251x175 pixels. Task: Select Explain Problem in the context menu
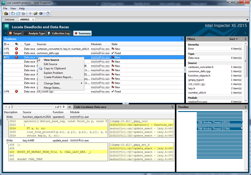coord(61,73)
